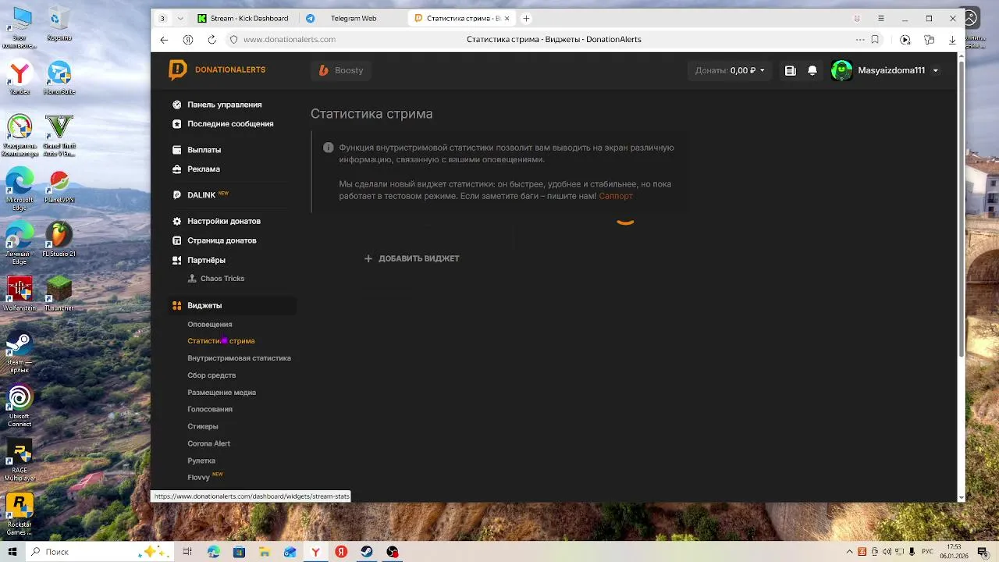This screenshot has width=999, height=562.
Task: Select the Ubisoft Connect desktop icon
Action: coord(20,406)
